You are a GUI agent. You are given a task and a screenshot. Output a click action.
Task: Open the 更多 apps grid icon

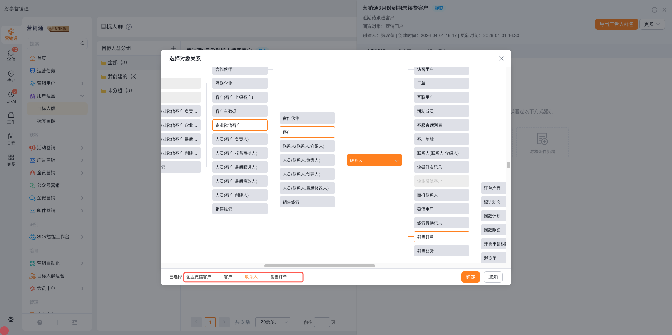(11, 160)
